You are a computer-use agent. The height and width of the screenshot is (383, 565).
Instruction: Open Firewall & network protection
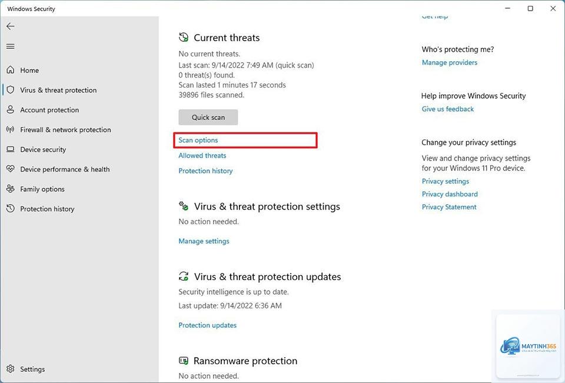pyautogui.click(x=65, y=129)
